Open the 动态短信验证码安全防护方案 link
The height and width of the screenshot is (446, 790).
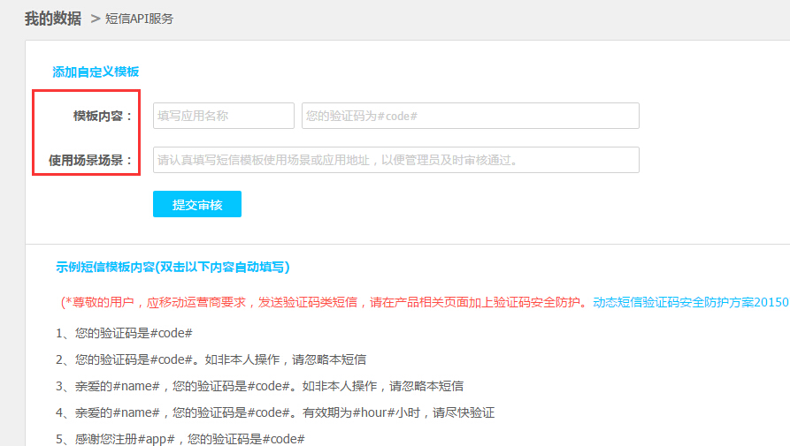(690, 302)
